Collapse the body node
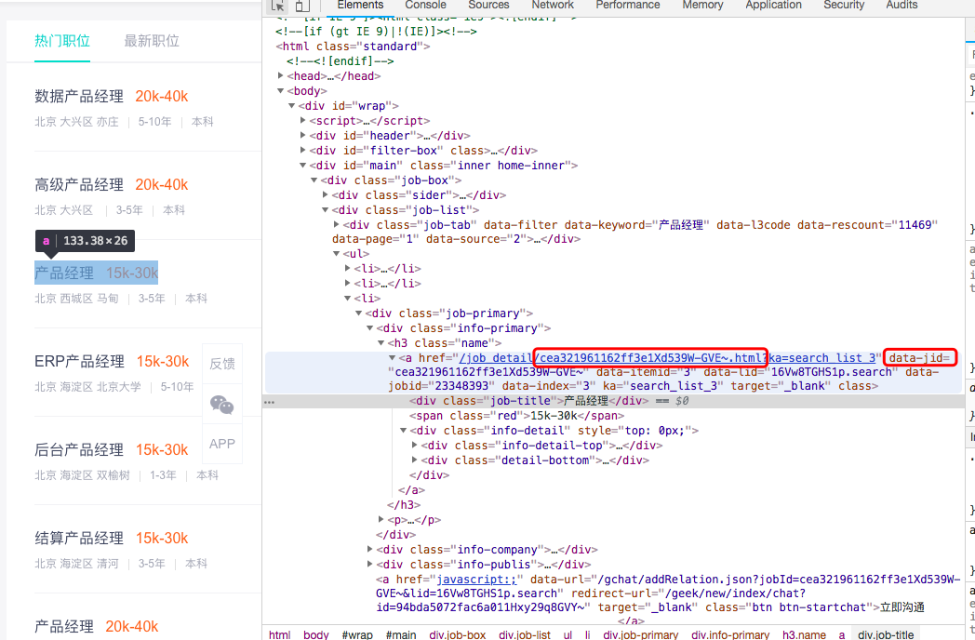This screenshot has width=975, height=640. 281,91
